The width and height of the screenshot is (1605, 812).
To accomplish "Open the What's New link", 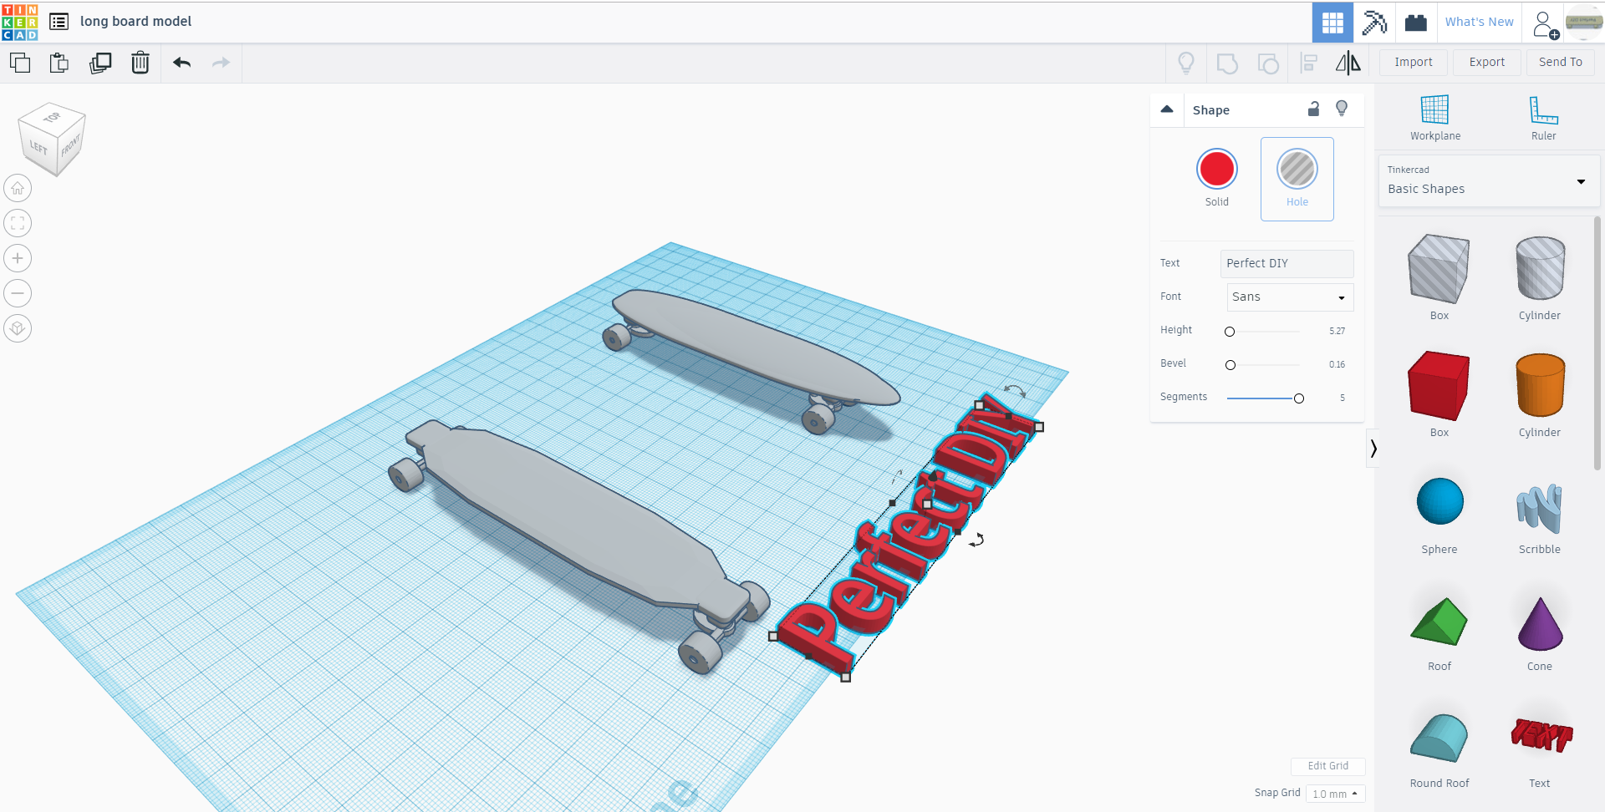I will tap(1480, 23).
